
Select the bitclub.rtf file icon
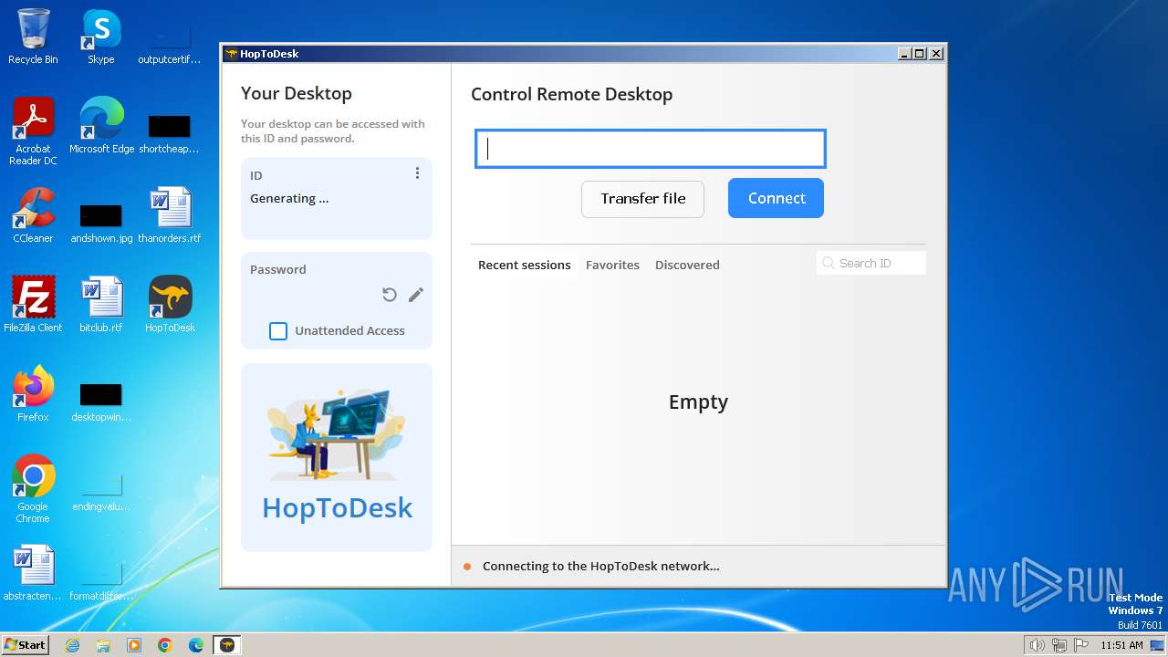pyautogui.click(x=101, y=305)
